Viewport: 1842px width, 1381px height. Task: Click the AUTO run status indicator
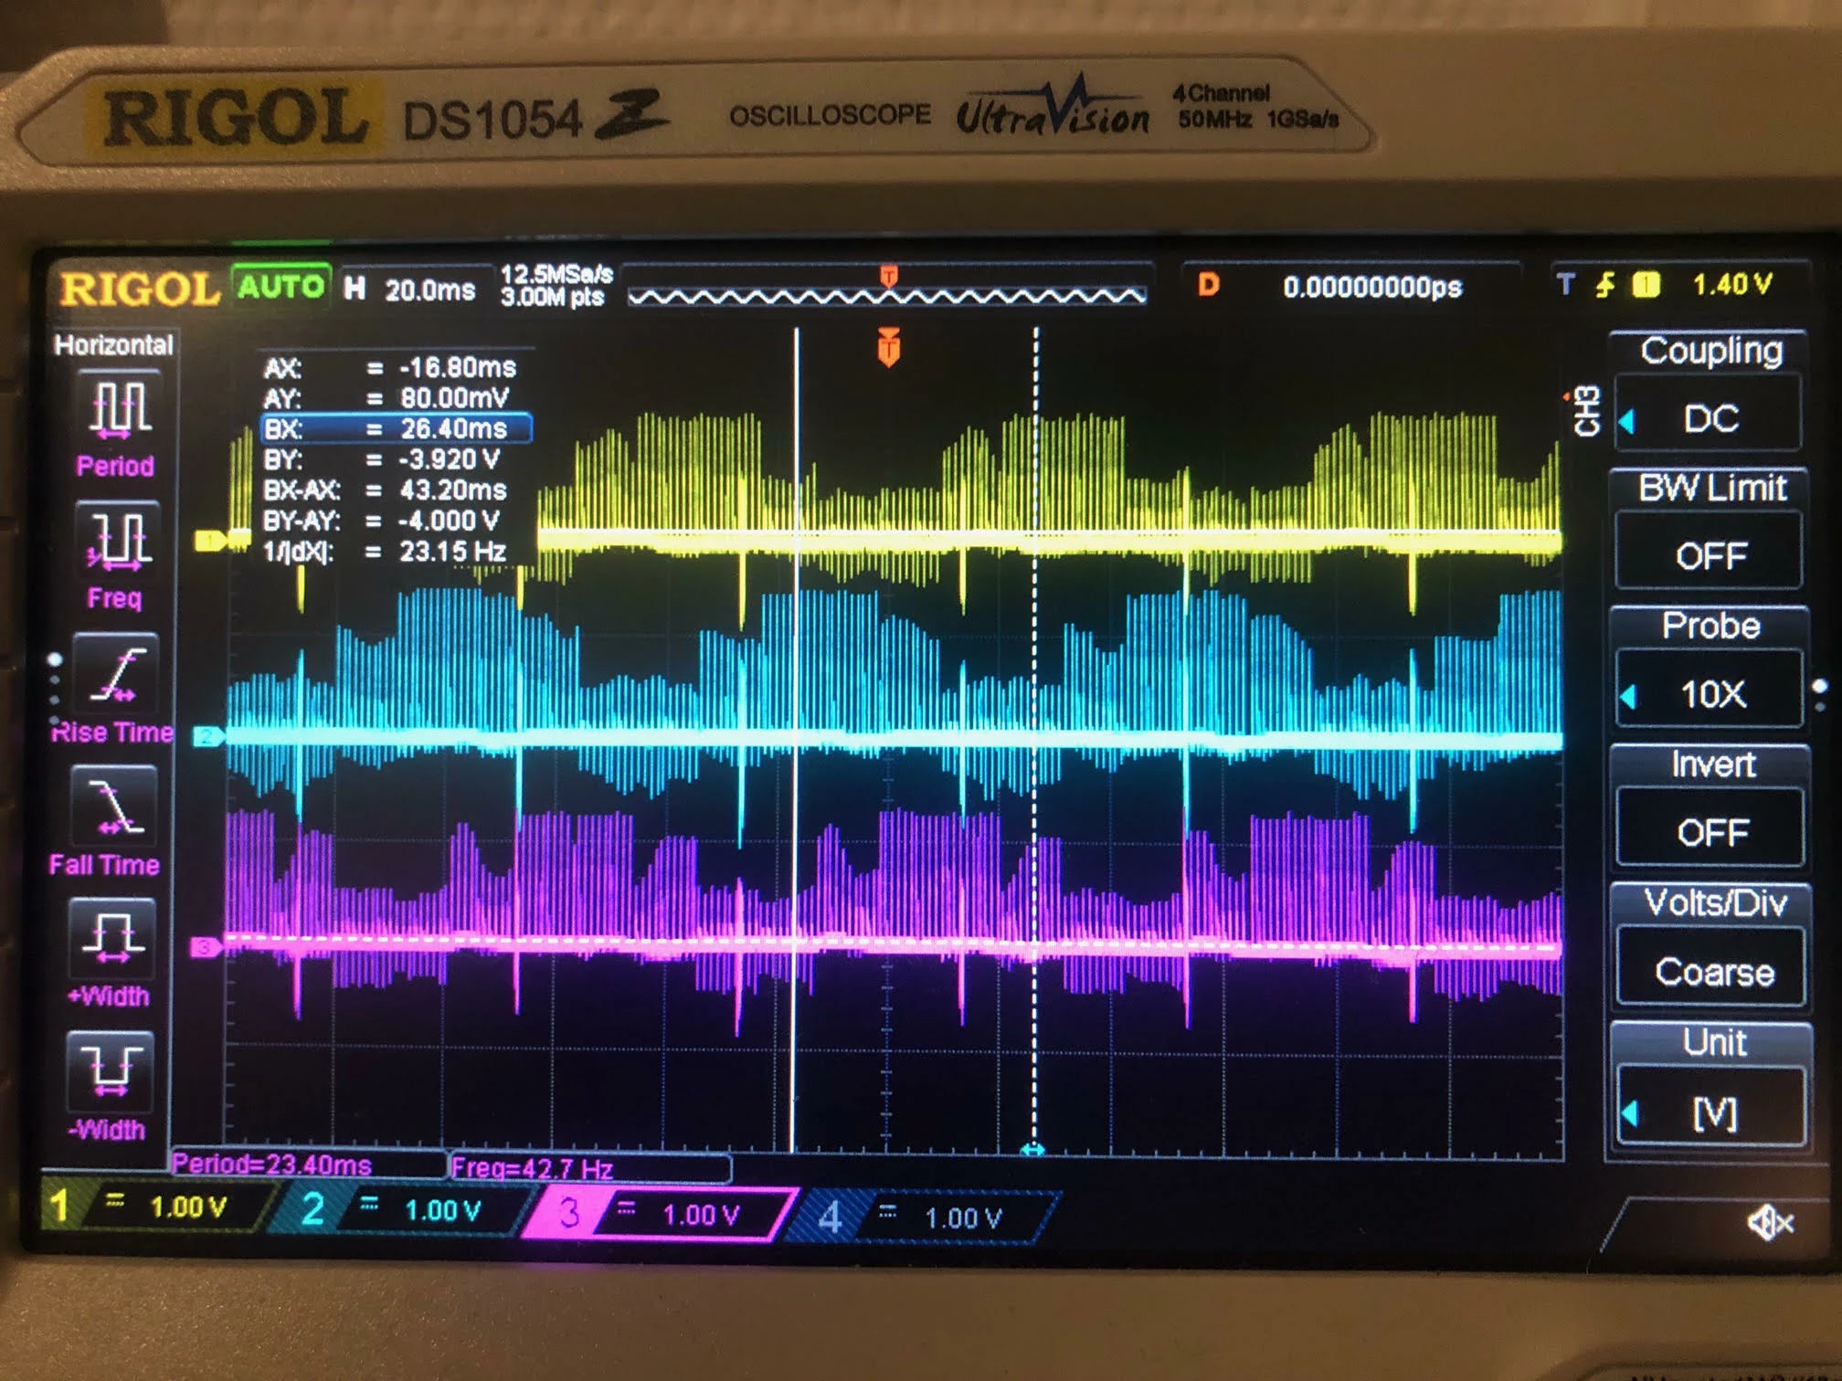(x=281, y=287)
